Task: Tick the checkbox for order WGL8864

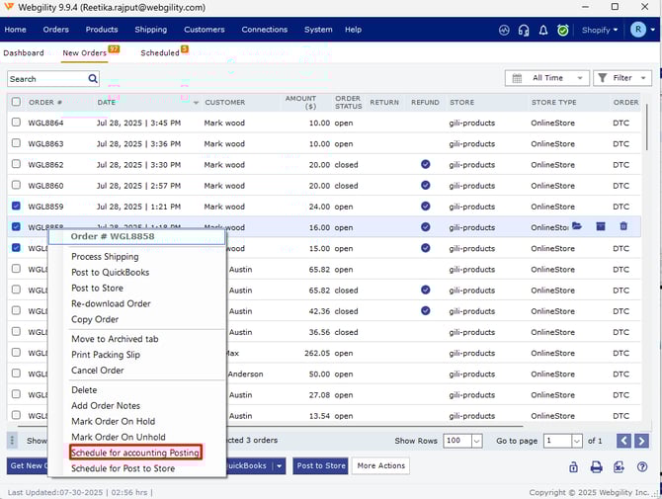Action: point(15,123)
